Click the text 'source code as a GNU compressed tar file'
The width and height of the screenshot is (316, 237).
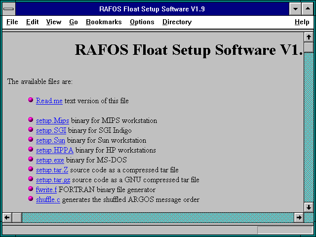click(136, 180)
